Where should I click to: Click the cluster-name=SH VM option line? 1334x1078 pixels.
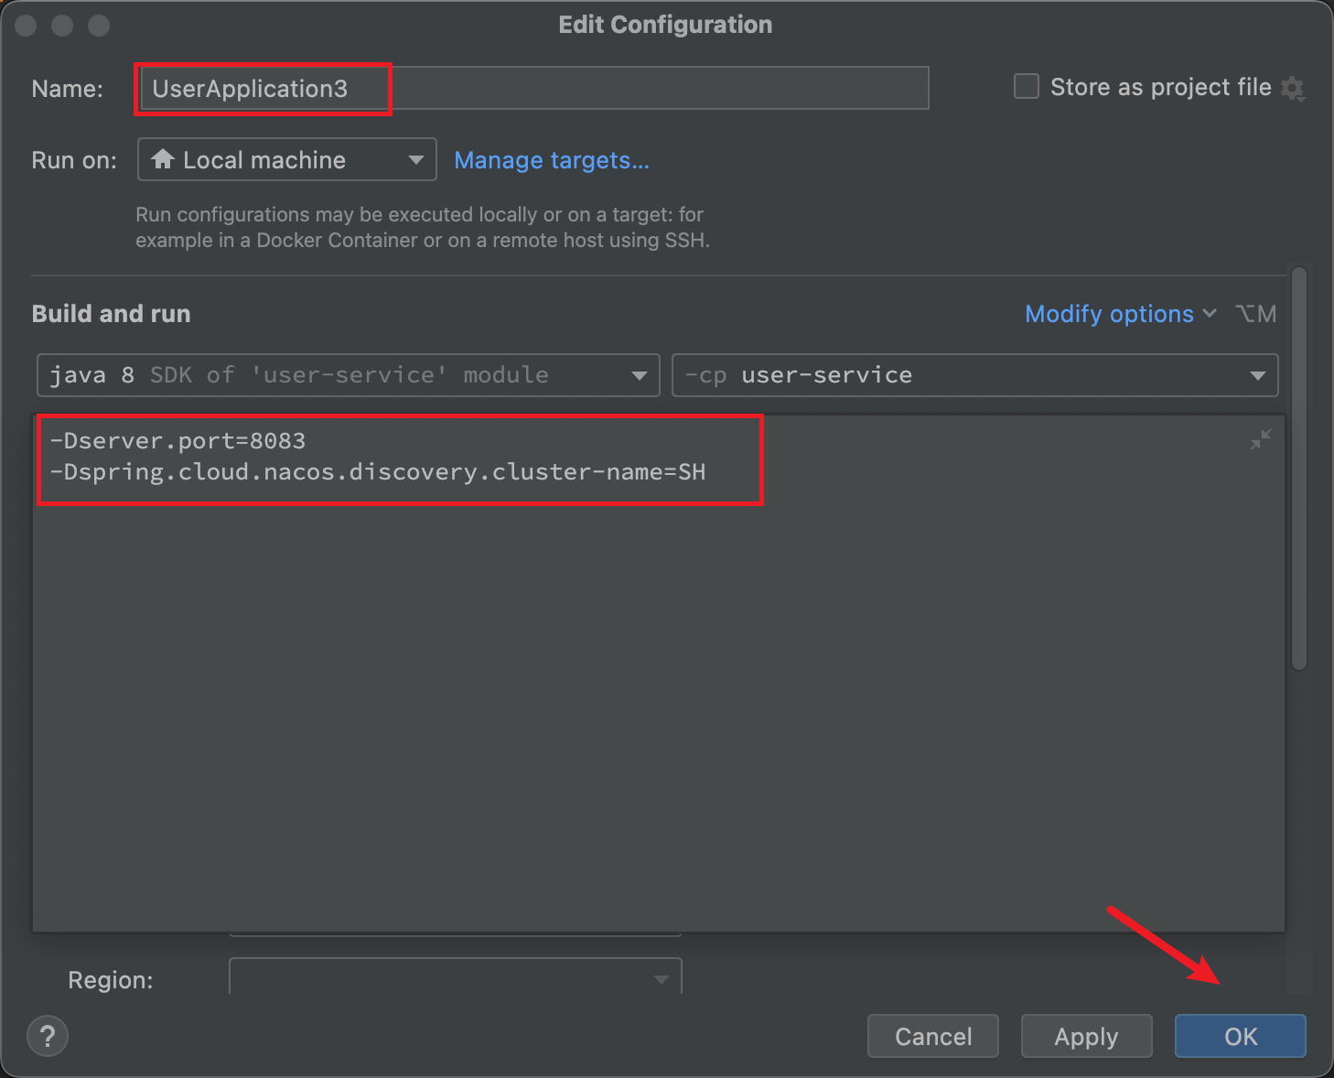pos(378,472)
